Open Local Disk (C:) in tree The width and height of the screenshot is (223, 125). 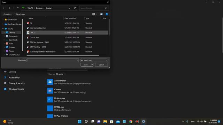pyautogui.click(x=14, y=55)
